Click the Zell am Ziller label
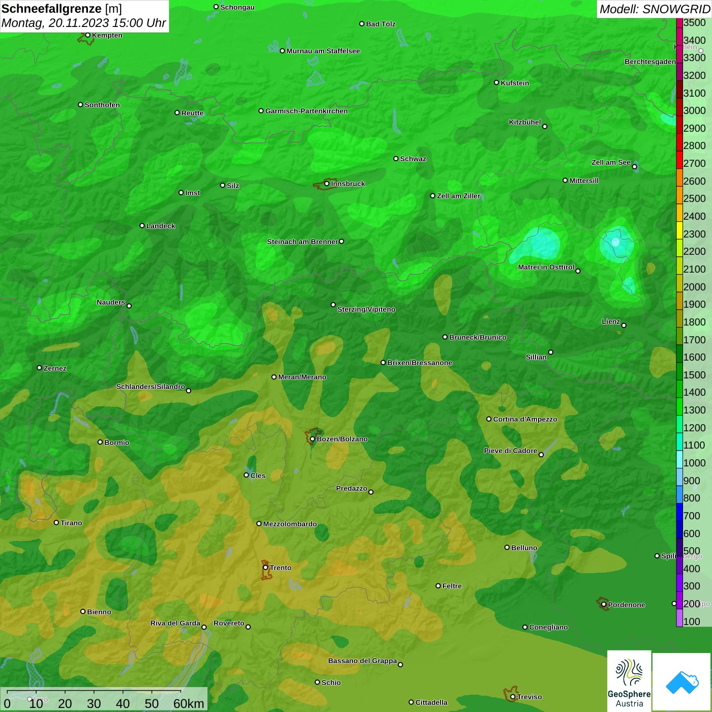Viewport: 712px width, 712px height. coord(459,196)
